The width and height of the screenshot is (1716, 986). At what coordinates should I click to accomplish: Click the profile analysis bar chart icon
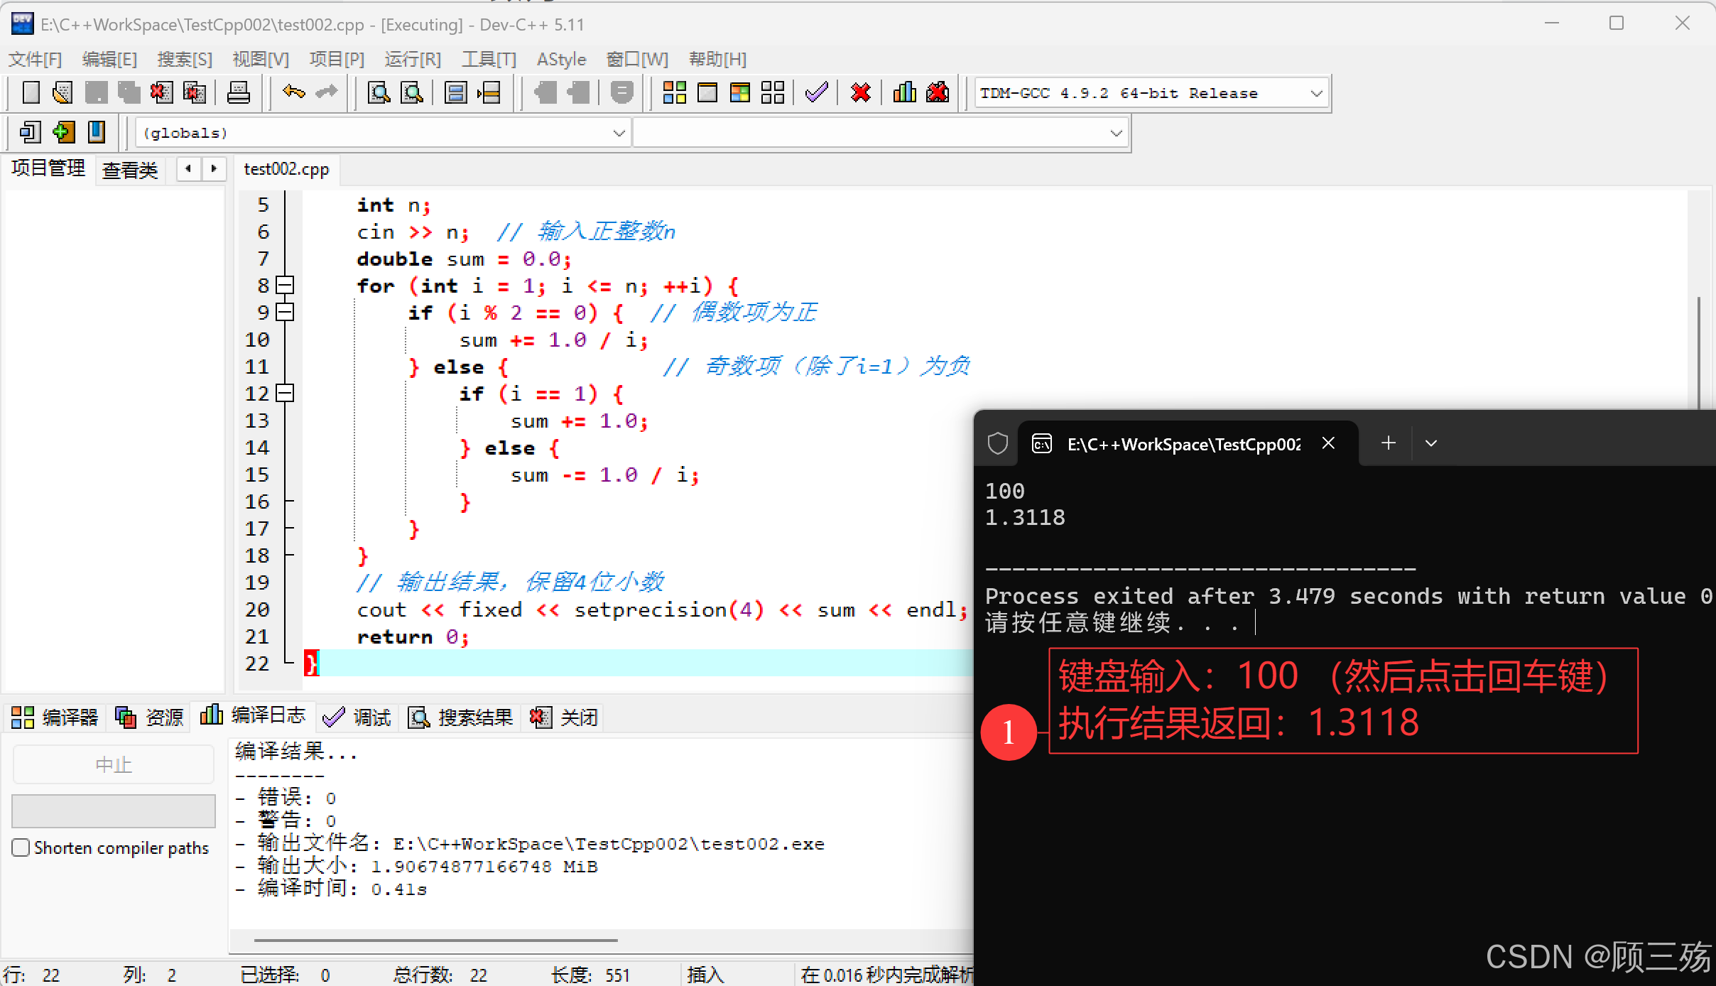904,92
